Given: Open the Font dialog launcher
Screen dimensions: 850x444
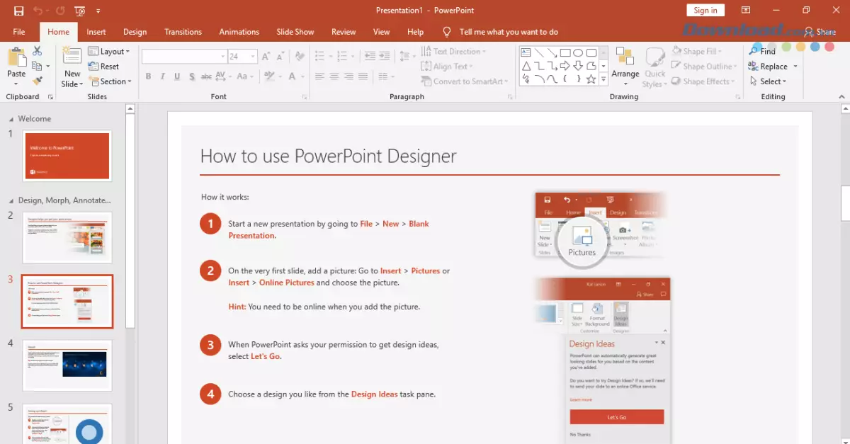Looking at the screenshot, I should coord(304,97).
